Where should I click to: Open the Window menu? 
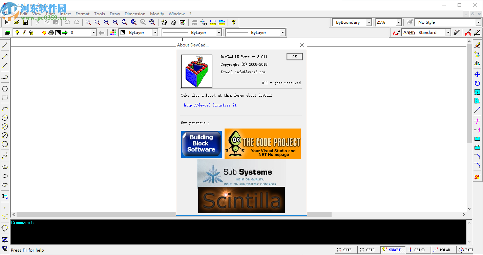pyautogui.click(x=176, y=14)
